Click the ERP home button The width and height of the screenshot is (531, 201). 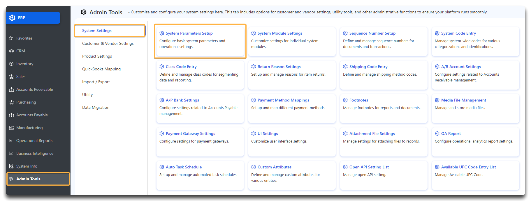pos(33,18)
